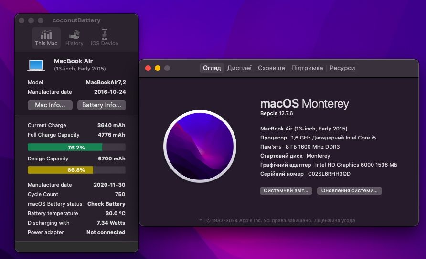
Task: Open the History view in coconutBattery
Action: [x=74, y=38]
